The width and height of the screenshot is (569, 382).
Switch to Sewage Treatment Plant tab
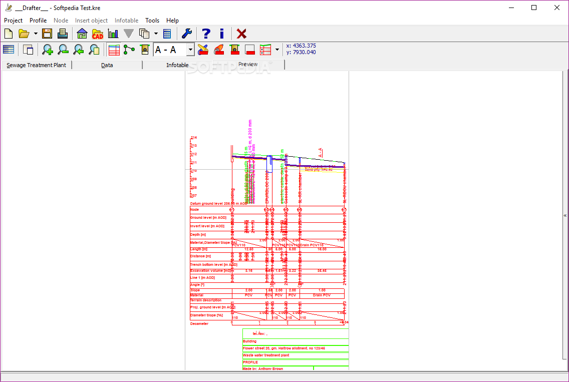36,65
